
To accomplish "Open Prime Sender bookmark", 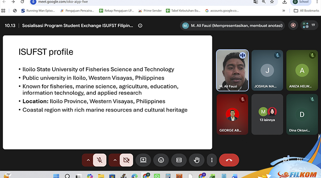I will pyautogui.click(x=150, y=11).
